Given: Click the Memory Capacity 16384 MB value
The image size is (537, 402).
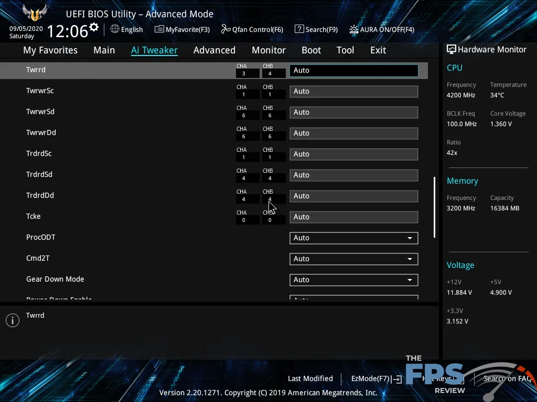Looking at the screenshot, I should point(504,208).
